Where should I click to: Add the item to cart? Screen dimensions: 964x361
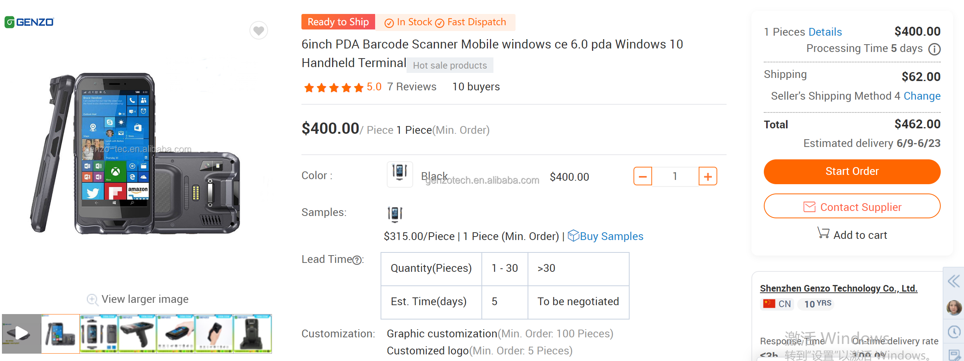click(852, 235)
